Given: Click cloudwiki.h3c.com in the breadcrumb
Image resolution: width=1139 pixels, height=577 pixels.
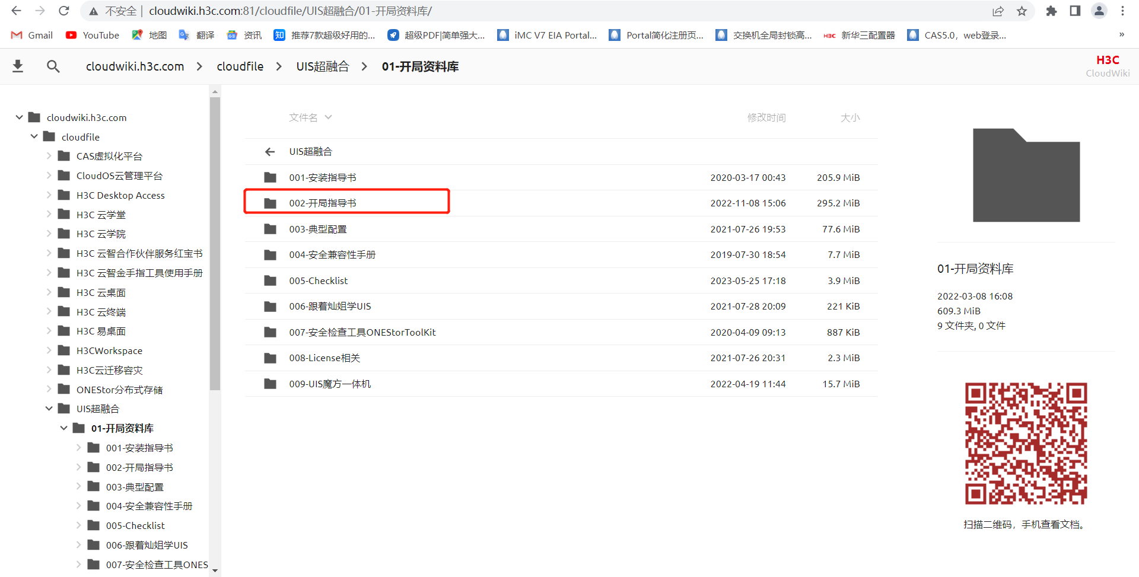Looking at the screenshot, I should coord(135,66).
